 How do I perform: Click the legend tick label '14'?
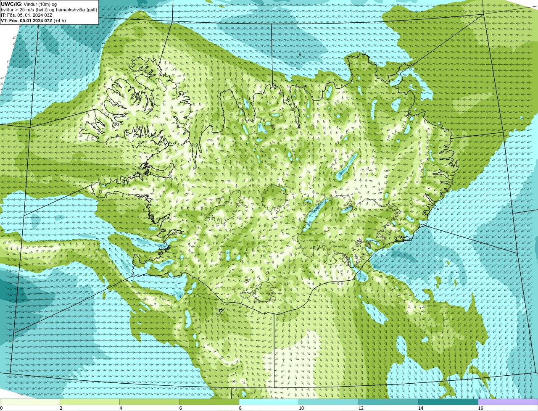click(x=420, y=408)
